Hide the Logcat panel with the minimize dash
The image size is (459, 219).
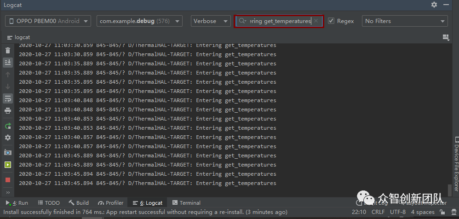[x=446, y=5]
